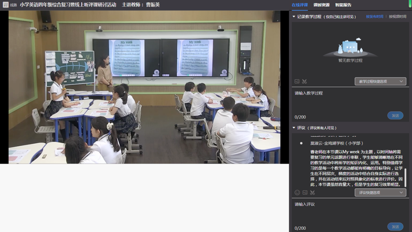Insert image in 评议 comment toolbar
The image size is (412, 232).
305,192
